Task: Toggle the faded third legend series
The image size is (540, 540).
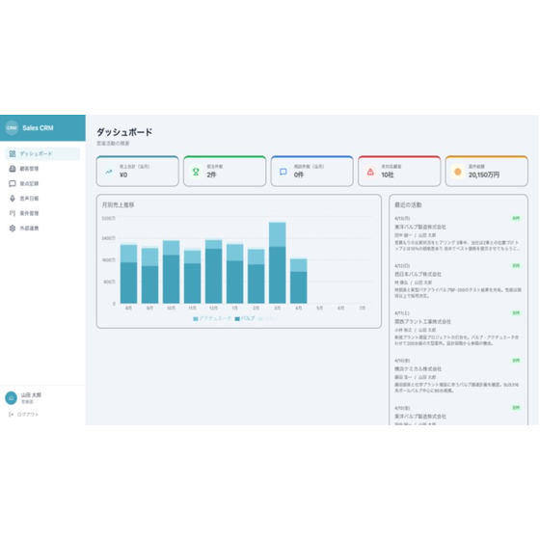Action: tap(268, 318)
